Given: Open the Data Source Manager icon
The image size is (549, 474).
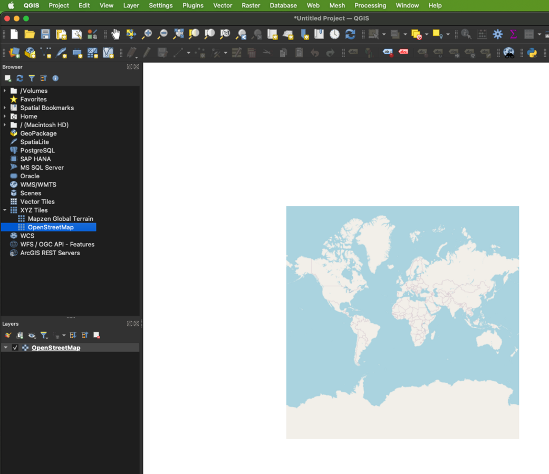Looking at the screenshot, I should click(x=14, y=53).
